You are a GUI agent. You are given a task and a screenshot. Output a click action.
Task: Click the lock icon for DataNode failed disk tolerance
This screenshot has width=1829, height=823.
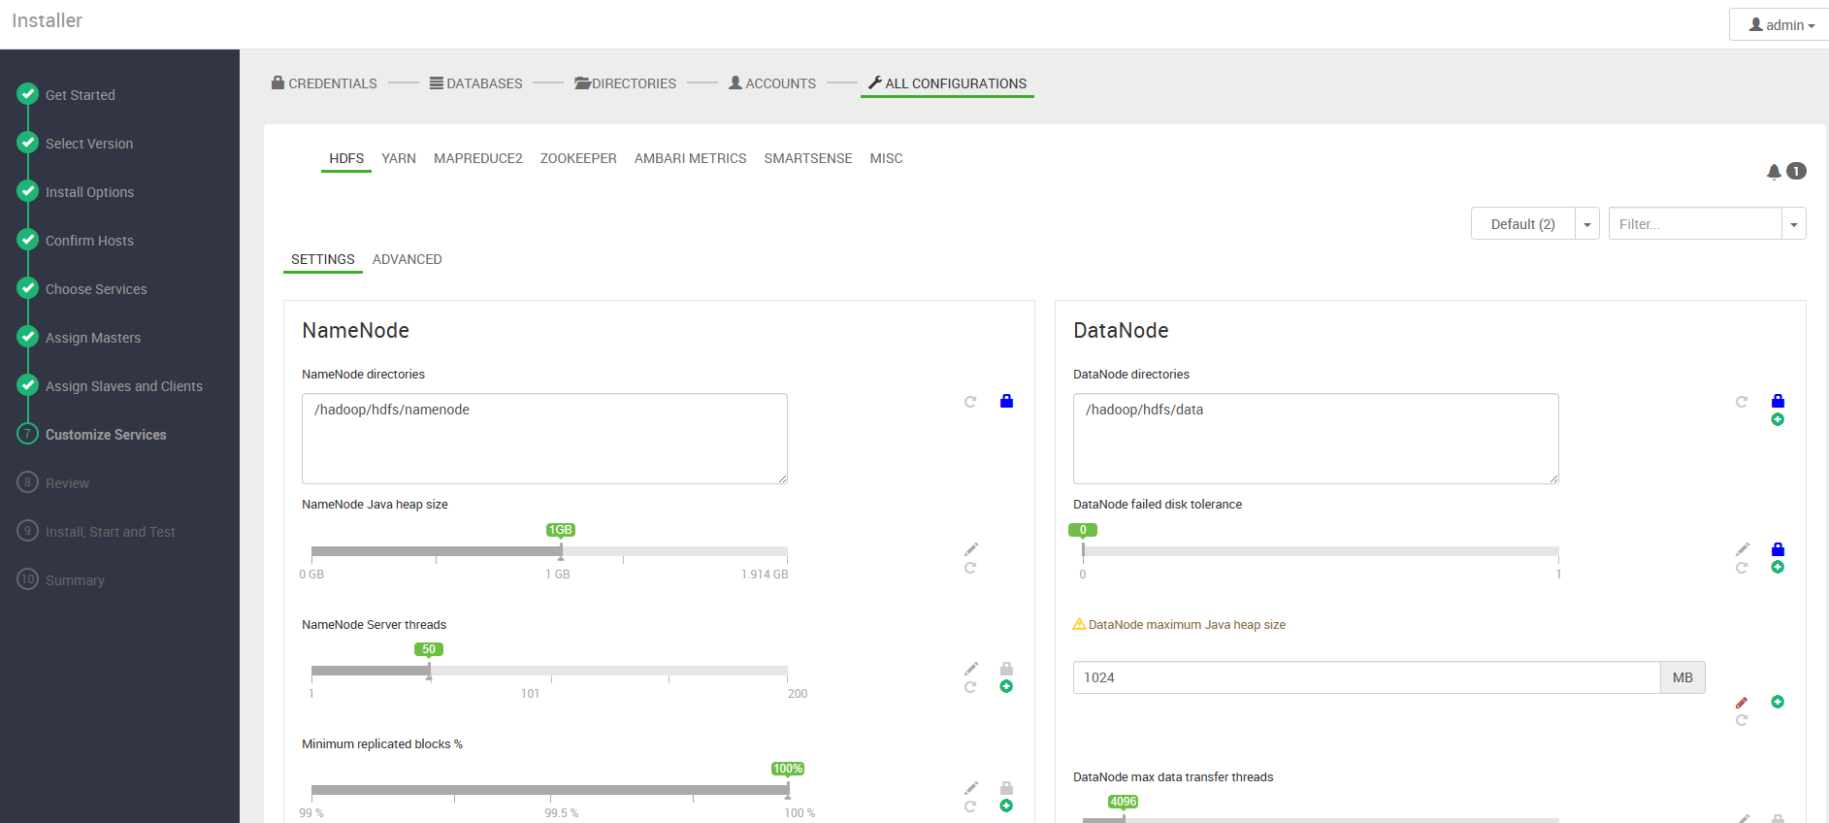tap(1778, 549)
